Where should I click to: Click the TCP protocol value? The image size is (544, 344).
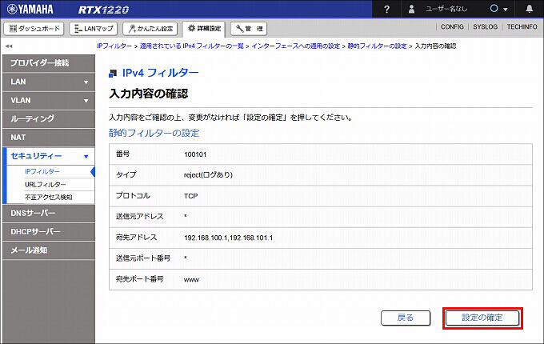click(x=191, y=196)
